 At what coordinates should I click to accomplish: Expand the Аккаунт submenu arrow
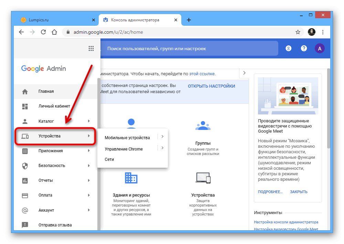89,210
